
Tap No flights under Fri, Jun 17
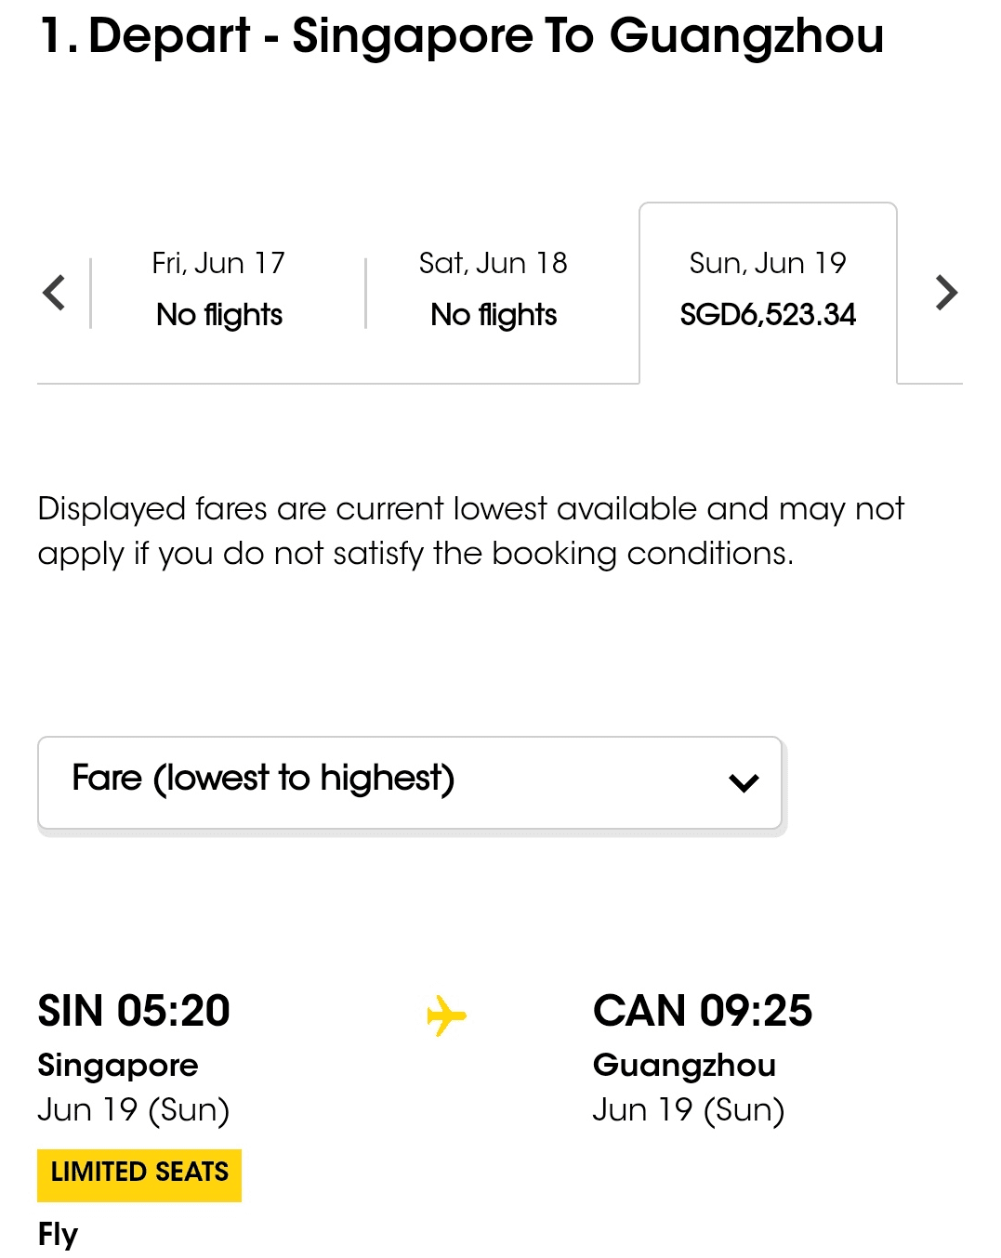coord(219,315)
